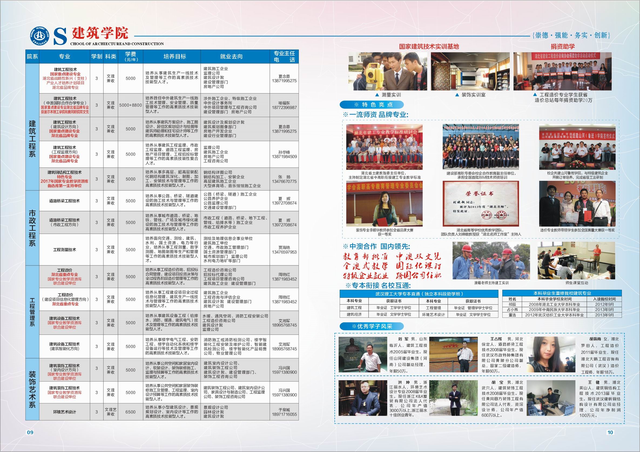This screenshot has height=452, width=640.
Task: Click 武汉理工大学专本直通 table header
Action: click(419, 294)
